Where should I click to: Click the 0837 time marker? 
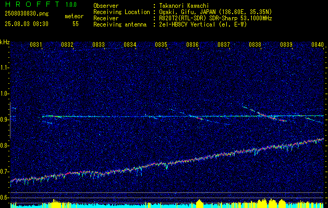(x=224, y=44)
